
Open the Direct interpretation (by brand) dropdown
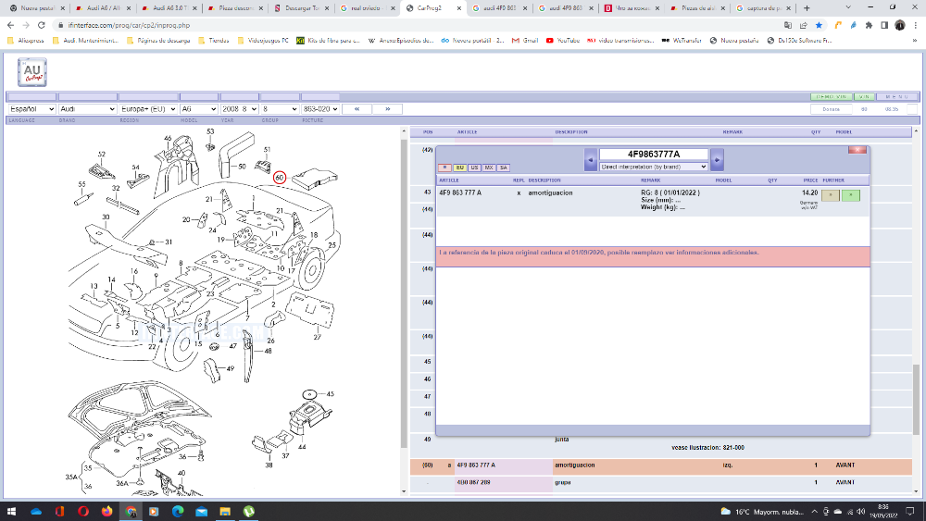point(654,167)
